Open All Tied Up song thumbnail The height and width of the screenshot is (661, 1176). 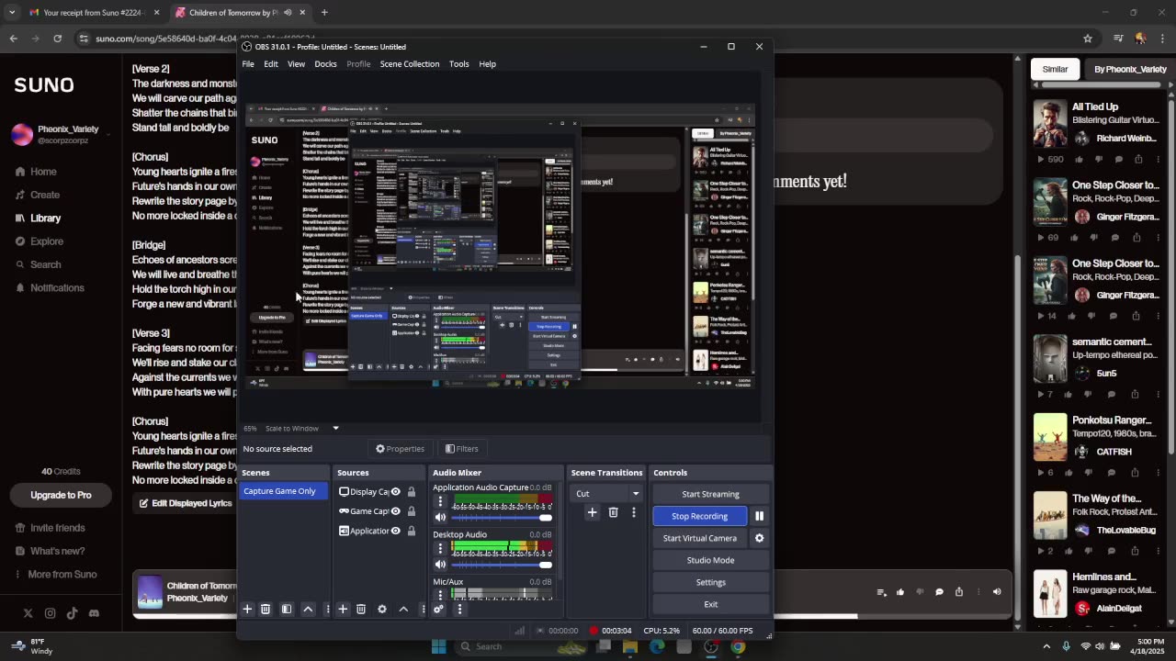pyautogui.click(x=1050, y=123)
